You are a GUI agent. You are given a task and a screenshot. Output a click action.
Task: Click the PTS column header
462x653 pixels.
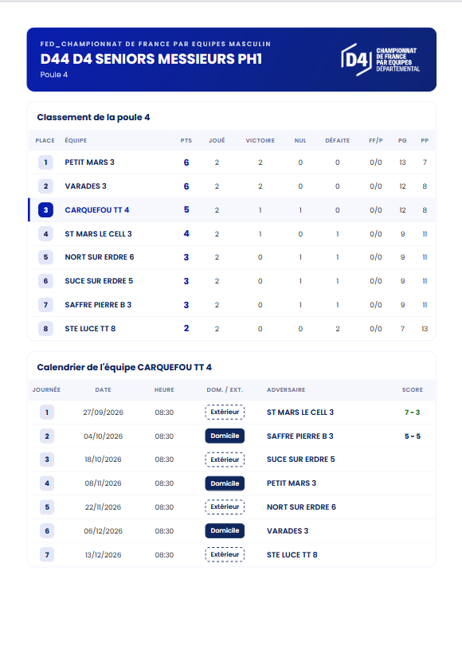pyautogui.click(x=186, y=141)
